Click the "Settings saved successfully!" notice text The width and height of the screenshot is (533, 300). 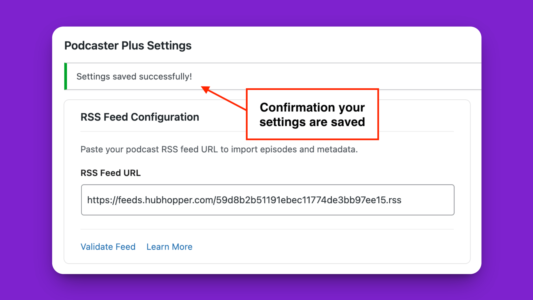pyautogui.click(x=134, y=76)
